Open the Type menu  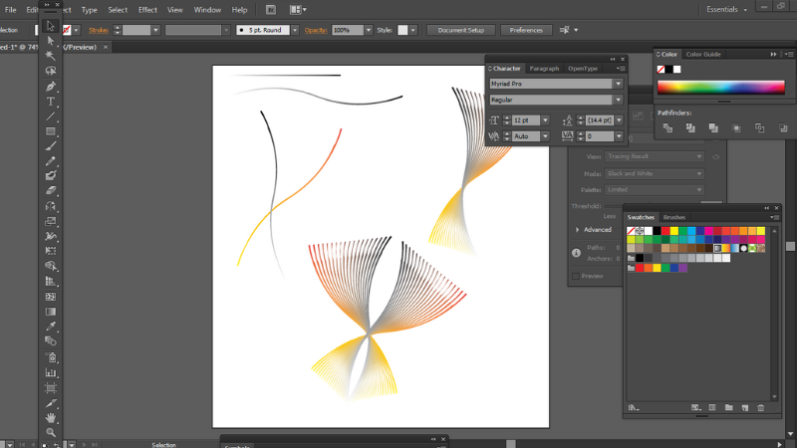[x=89, y=10]
